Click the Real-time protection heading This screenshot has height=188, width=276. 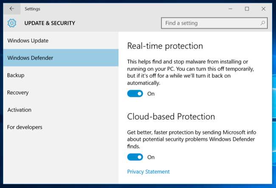pos(165,46)
